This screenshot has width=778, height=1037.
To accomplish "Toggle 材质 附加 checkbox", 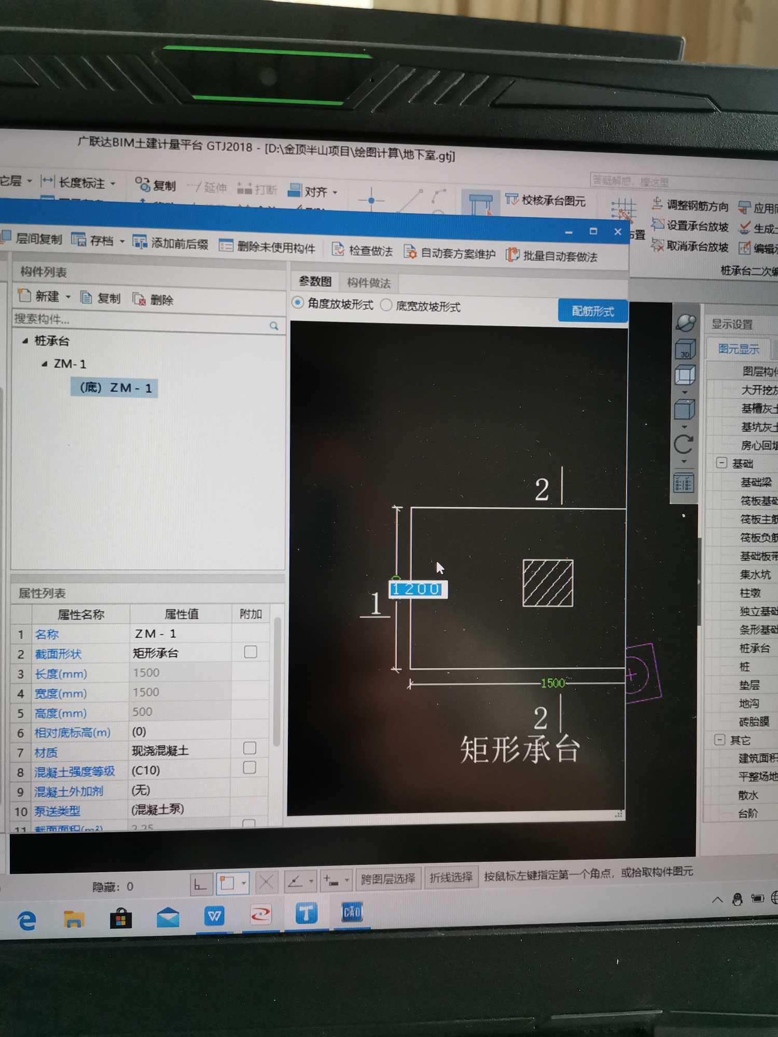I will pyautogui.click(x=249, y=748).
